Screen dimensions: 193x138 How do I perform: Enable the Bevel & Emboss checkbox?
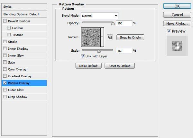click(5, 21)
